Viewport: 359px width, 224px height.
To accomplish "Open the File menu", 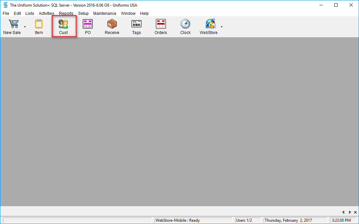I will (6, 14).
